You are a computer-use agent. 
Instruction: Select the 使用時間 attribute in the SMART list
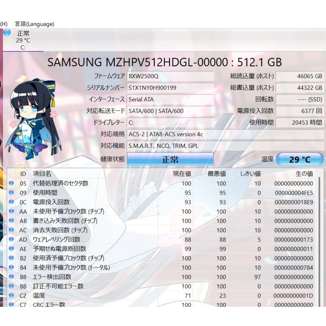(x=45, y=193)
